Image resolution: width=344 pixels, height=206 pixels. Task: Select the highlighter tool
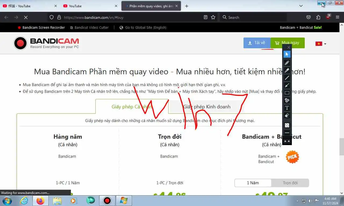pyautogui.click(x=287, y=70)
